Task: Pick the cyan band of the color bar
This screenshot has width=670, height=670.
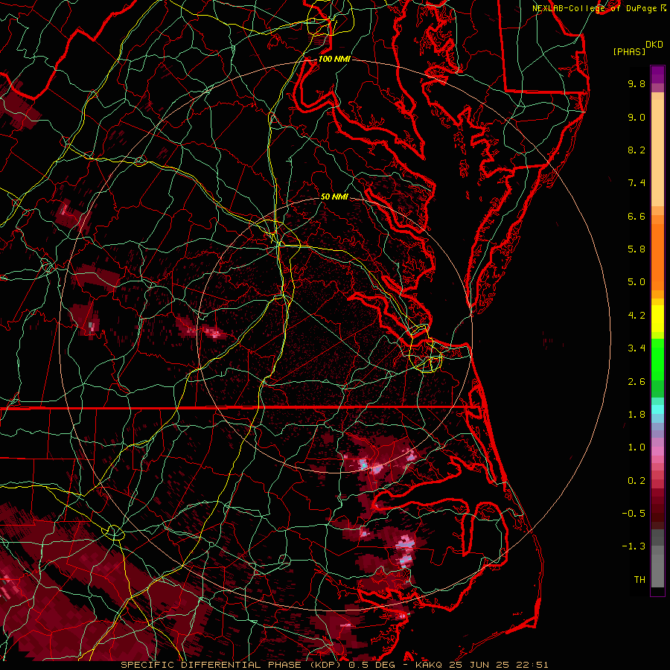Action: [657, 409]
